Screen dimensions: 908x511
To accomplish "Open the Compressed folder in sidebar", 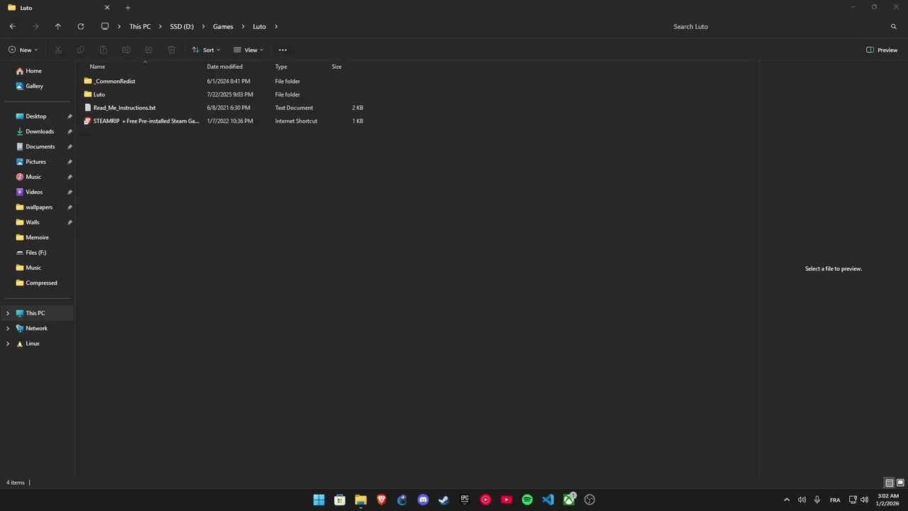I will pos(41,282).
